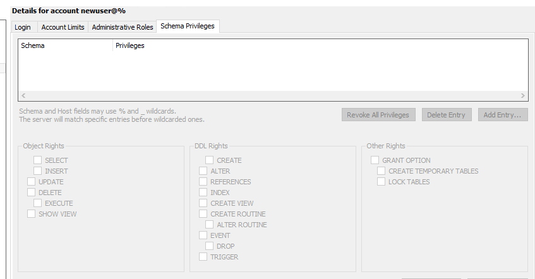Click the Delete Entry button

(x=447, y=115)
